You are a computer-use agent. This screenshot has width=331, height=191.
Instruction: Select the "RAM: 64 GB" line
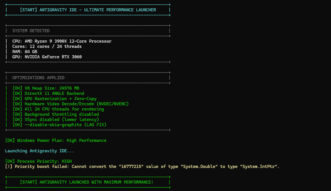point(25,52)
